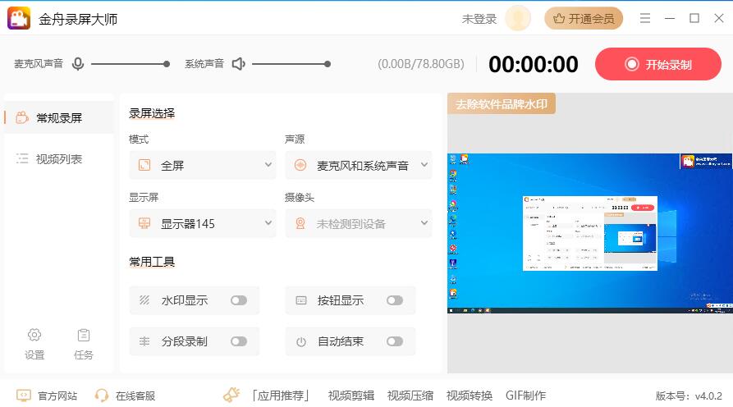The image size is (733, 407).
Task: Open the display selection dropdown 显示器145
Action: tap(202, 223)
